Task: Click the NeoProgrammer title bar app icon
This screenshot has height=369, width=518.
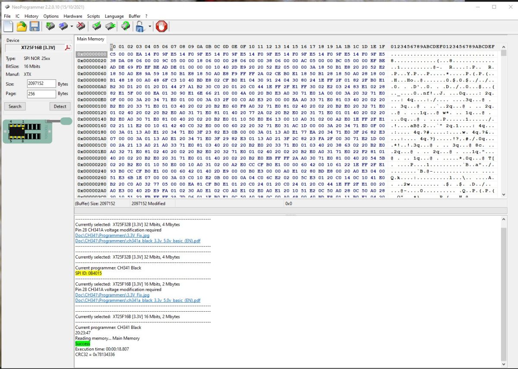Action: coord(6,6)
